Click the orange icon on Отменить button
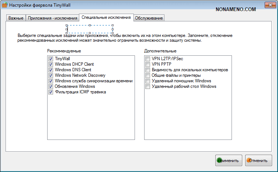The height and width of the screenshot is (172, 278). (250, 161)
